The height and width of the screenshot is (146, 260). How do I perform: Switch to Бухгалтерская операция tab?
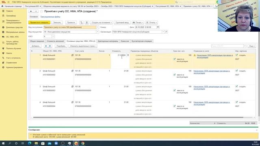point(142,41)
